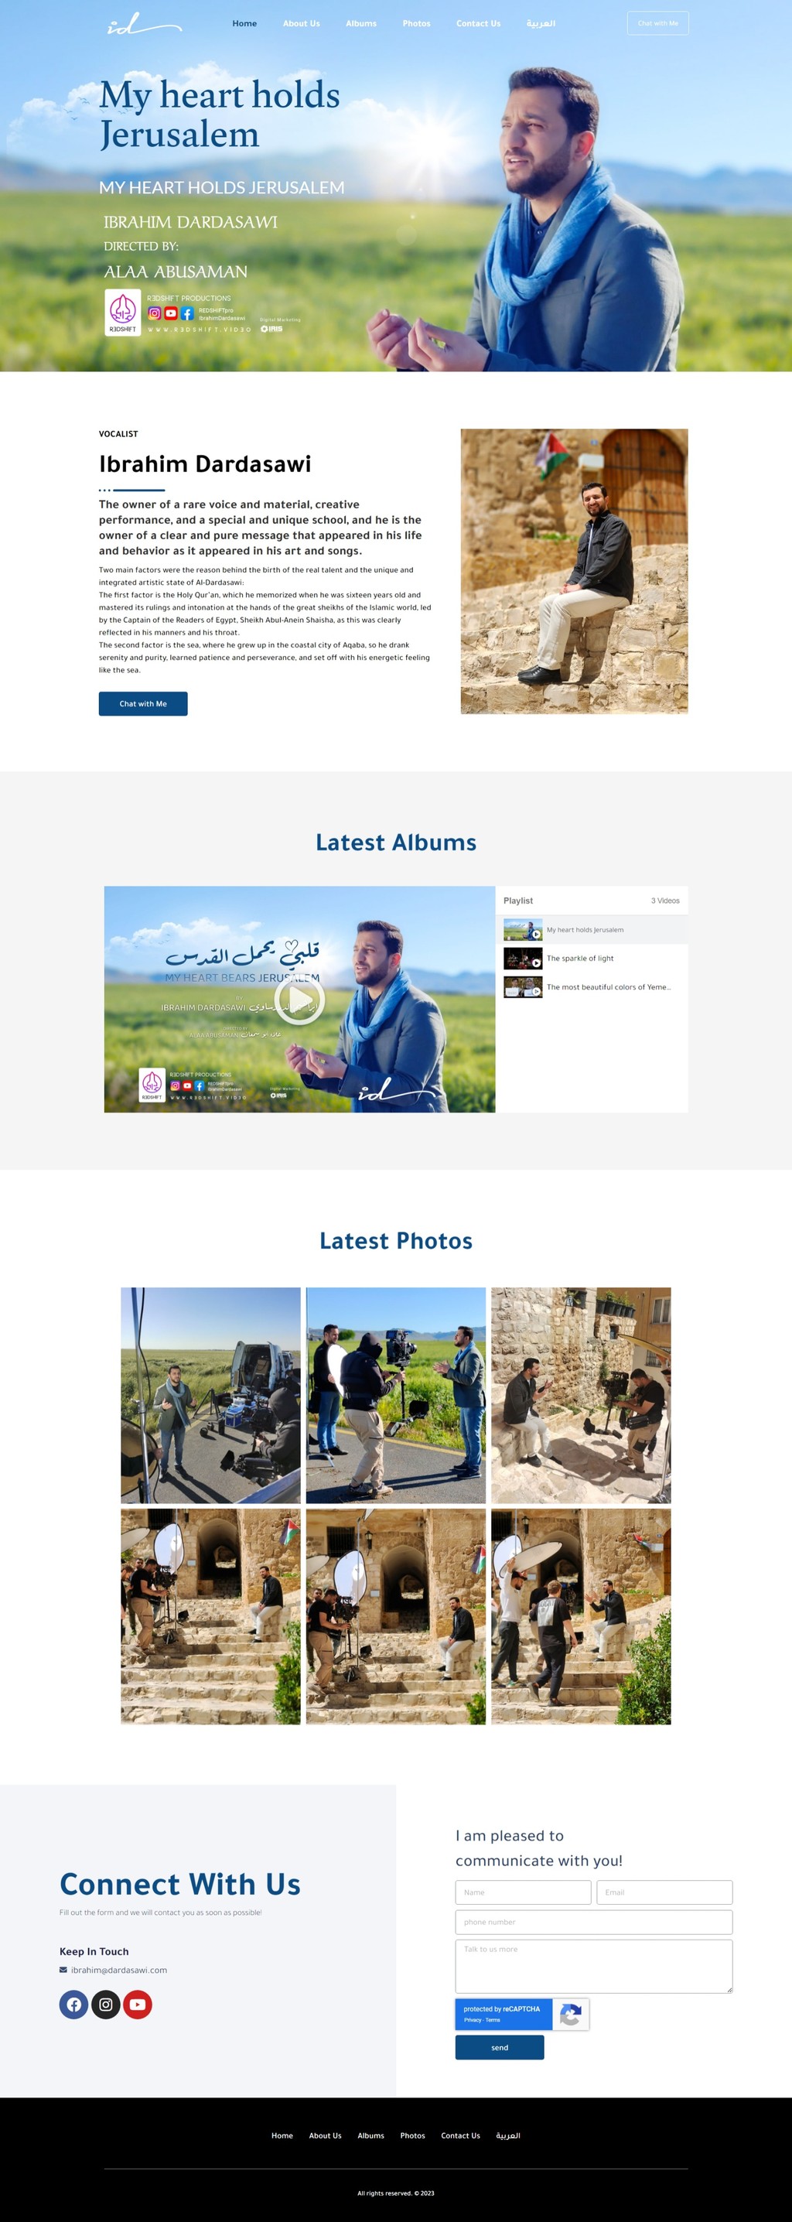
Task: Click the reCAPTCHA badge icon
Action: pos(570,2014)
